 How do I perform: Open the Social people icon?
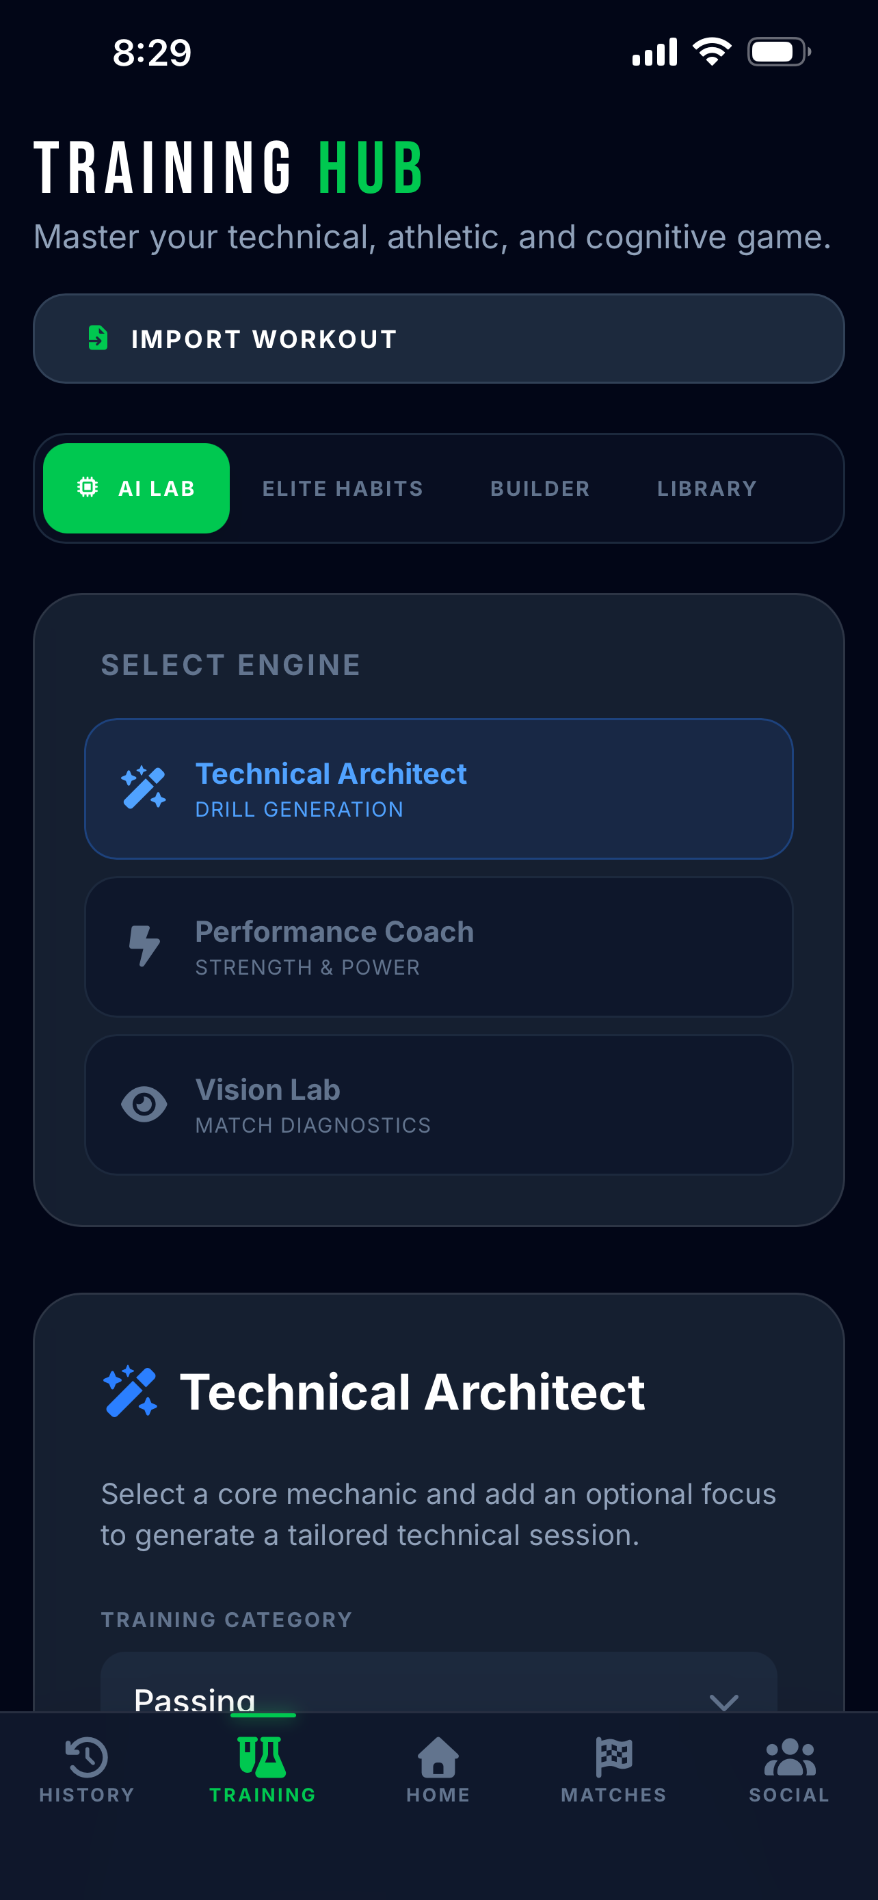pyautogui.click(x=790, y=1757)
